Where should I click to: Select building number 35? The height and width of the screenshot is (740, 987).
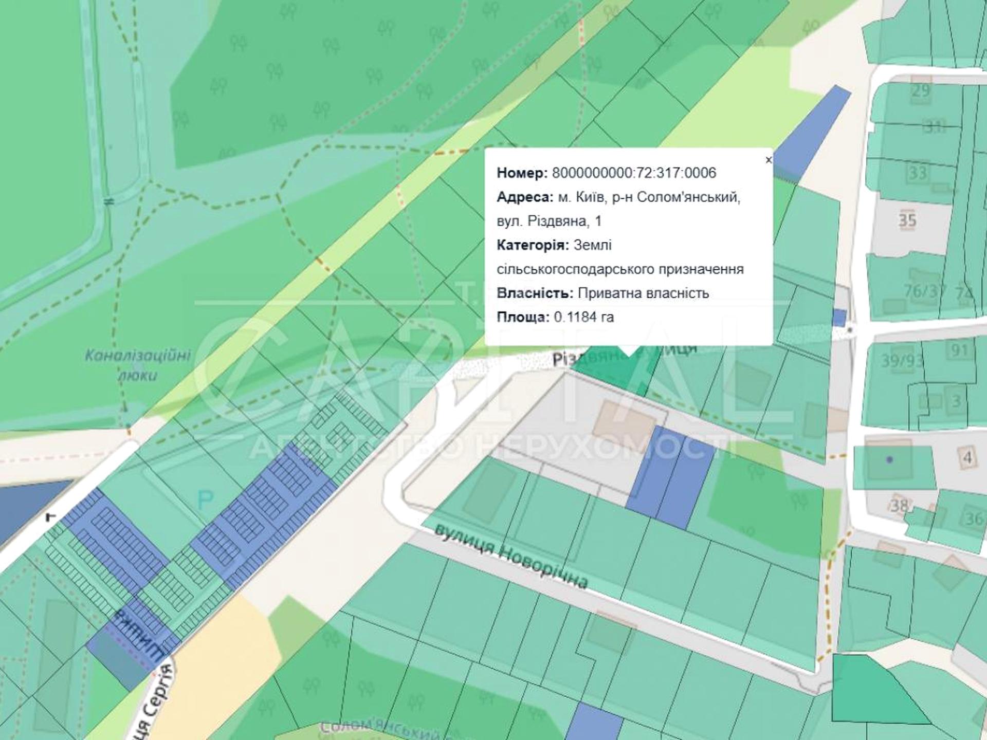(907, 220)
